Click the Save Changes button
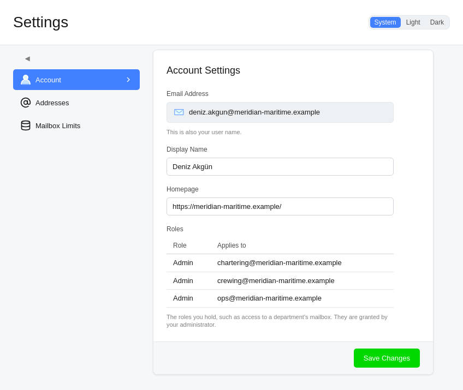This screenshot has width=463, height=390. pos(387,358)
